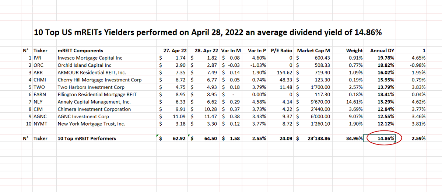The width and height of the screenshot is (442, 192).
Task: Click the 34.96% total weight cell
Action: tap(354, 139)
